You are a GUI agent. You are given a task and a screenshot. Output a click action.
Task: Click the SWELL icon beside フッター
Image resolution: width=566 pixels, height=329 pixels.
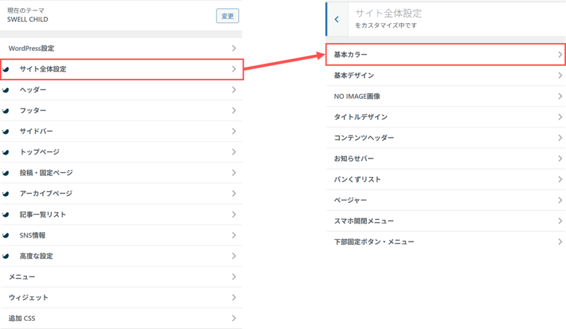(x=6, y=111)
